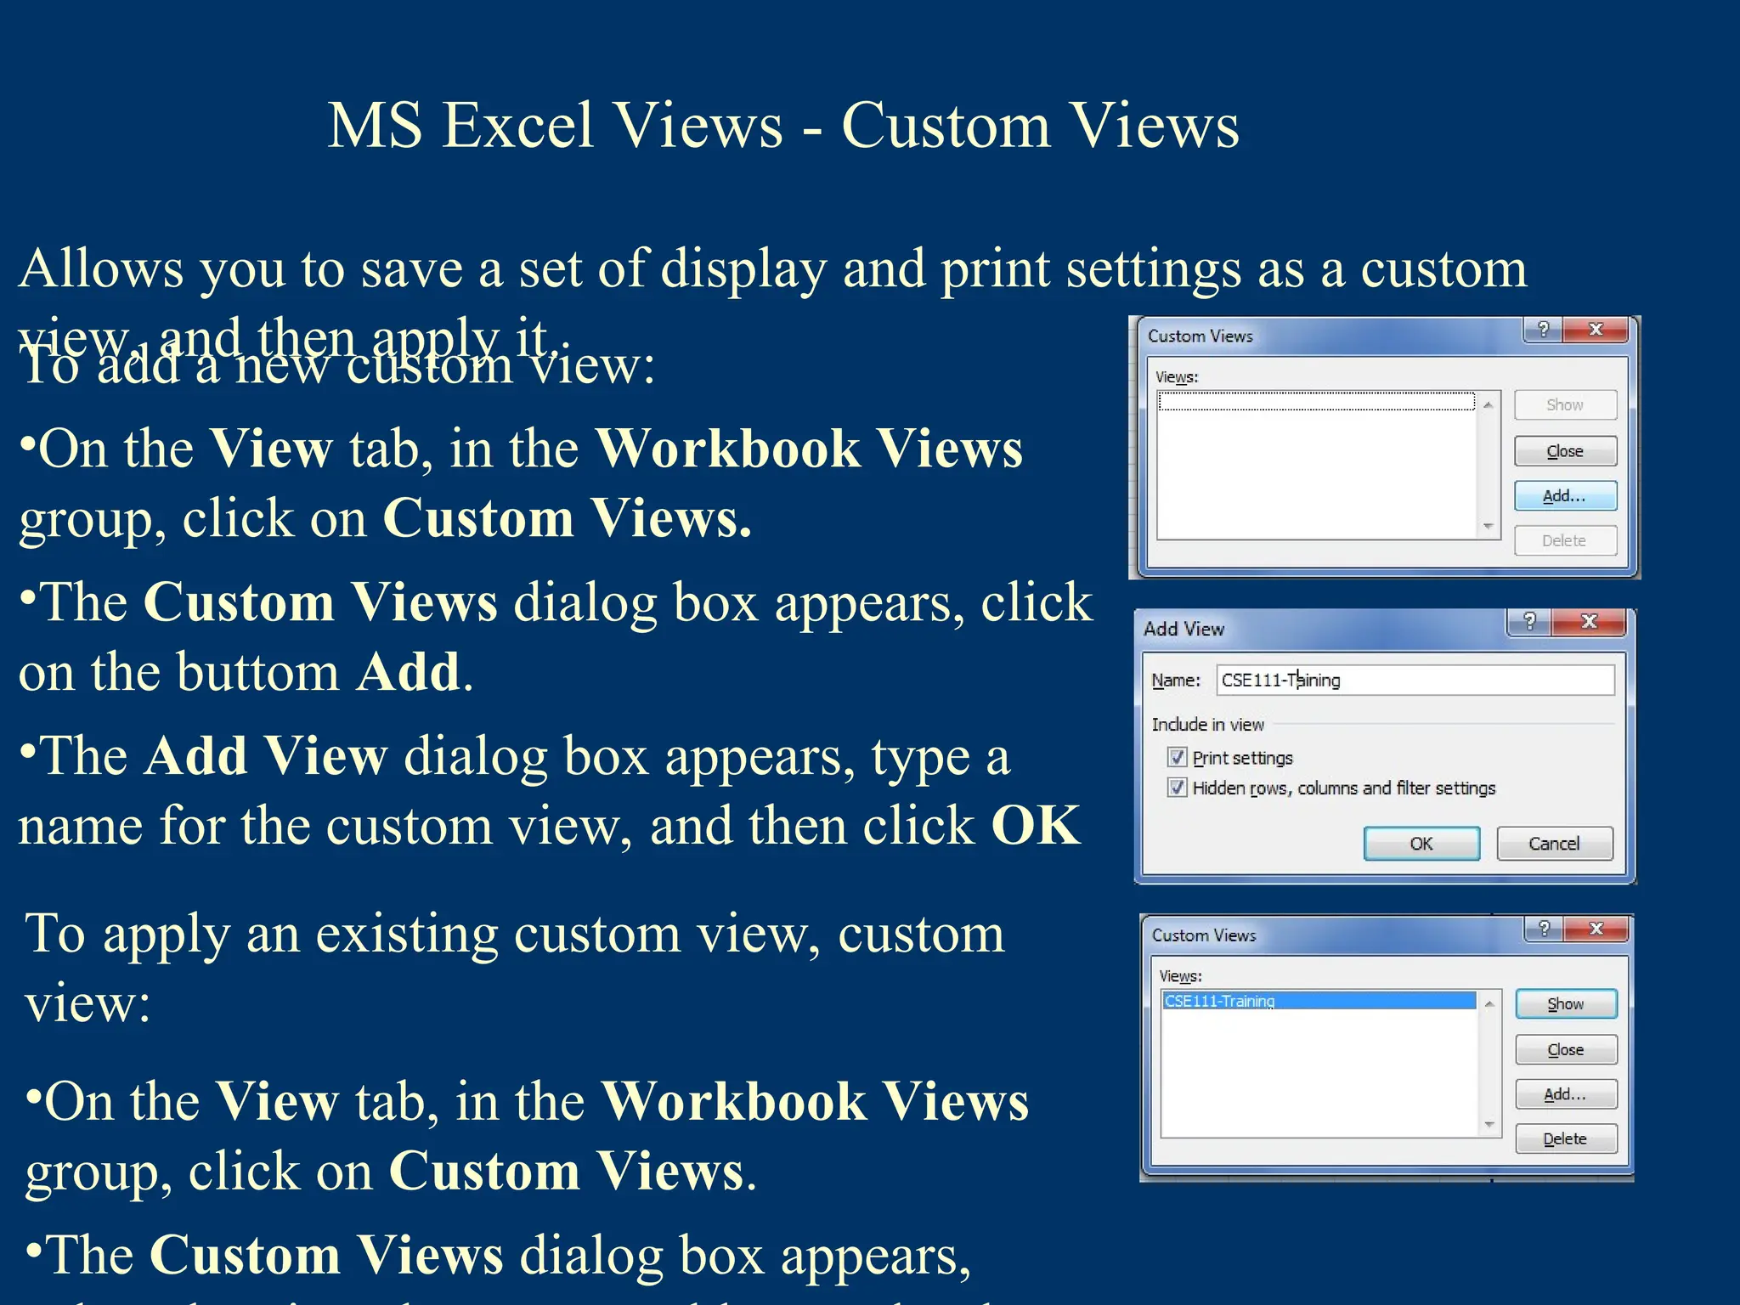
Task: Click the disabled Show button in top Custom Views dialog
Action: 1565,405
